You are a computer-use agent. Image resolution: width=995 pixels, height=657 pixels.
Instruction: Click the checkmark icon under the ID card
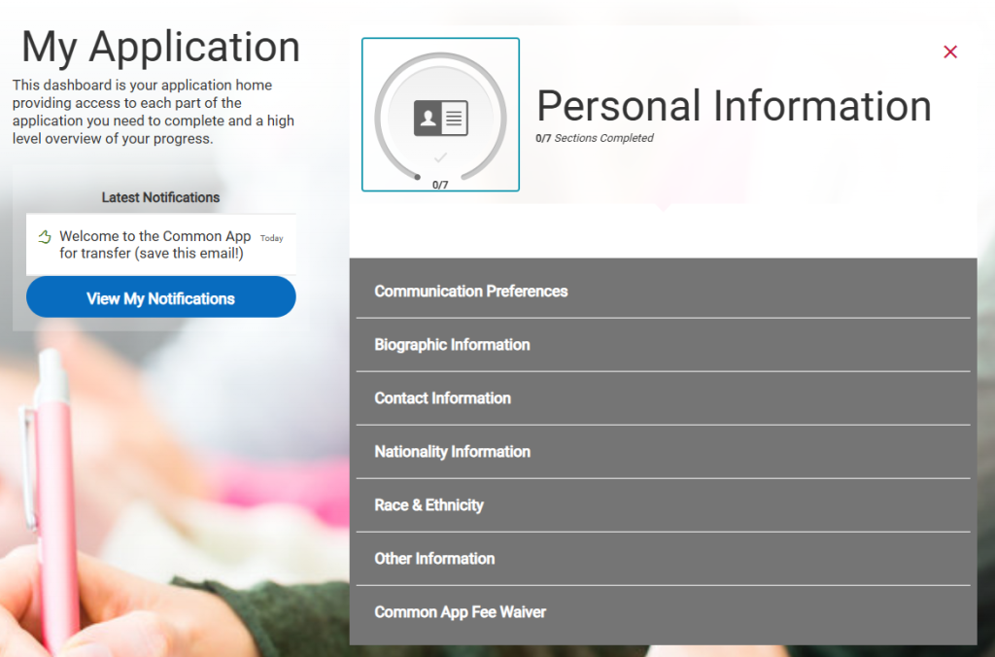[440, 156]
